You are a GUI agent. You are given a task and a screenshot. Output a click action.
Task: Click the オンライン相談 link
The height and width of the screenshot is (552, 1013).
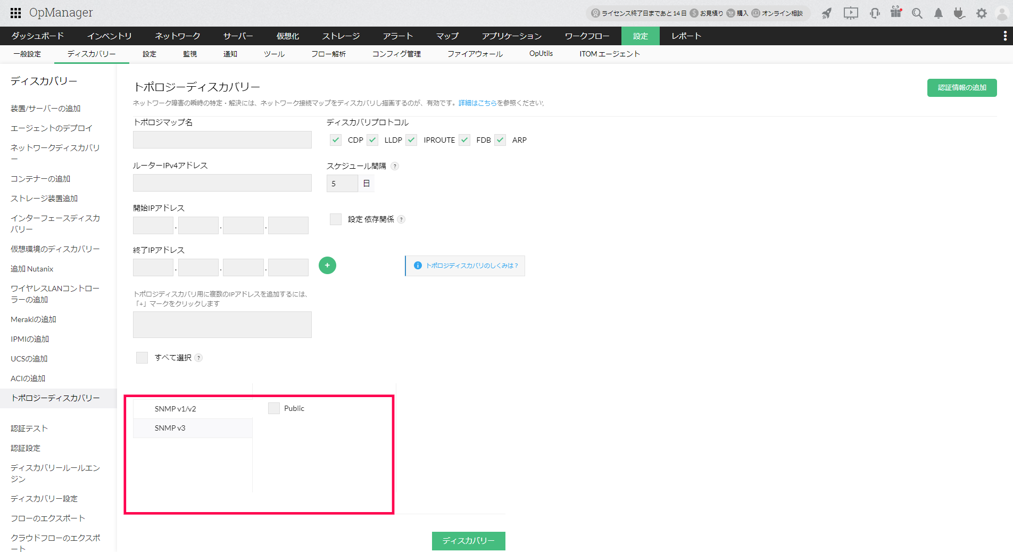click(x=782, y=13)
